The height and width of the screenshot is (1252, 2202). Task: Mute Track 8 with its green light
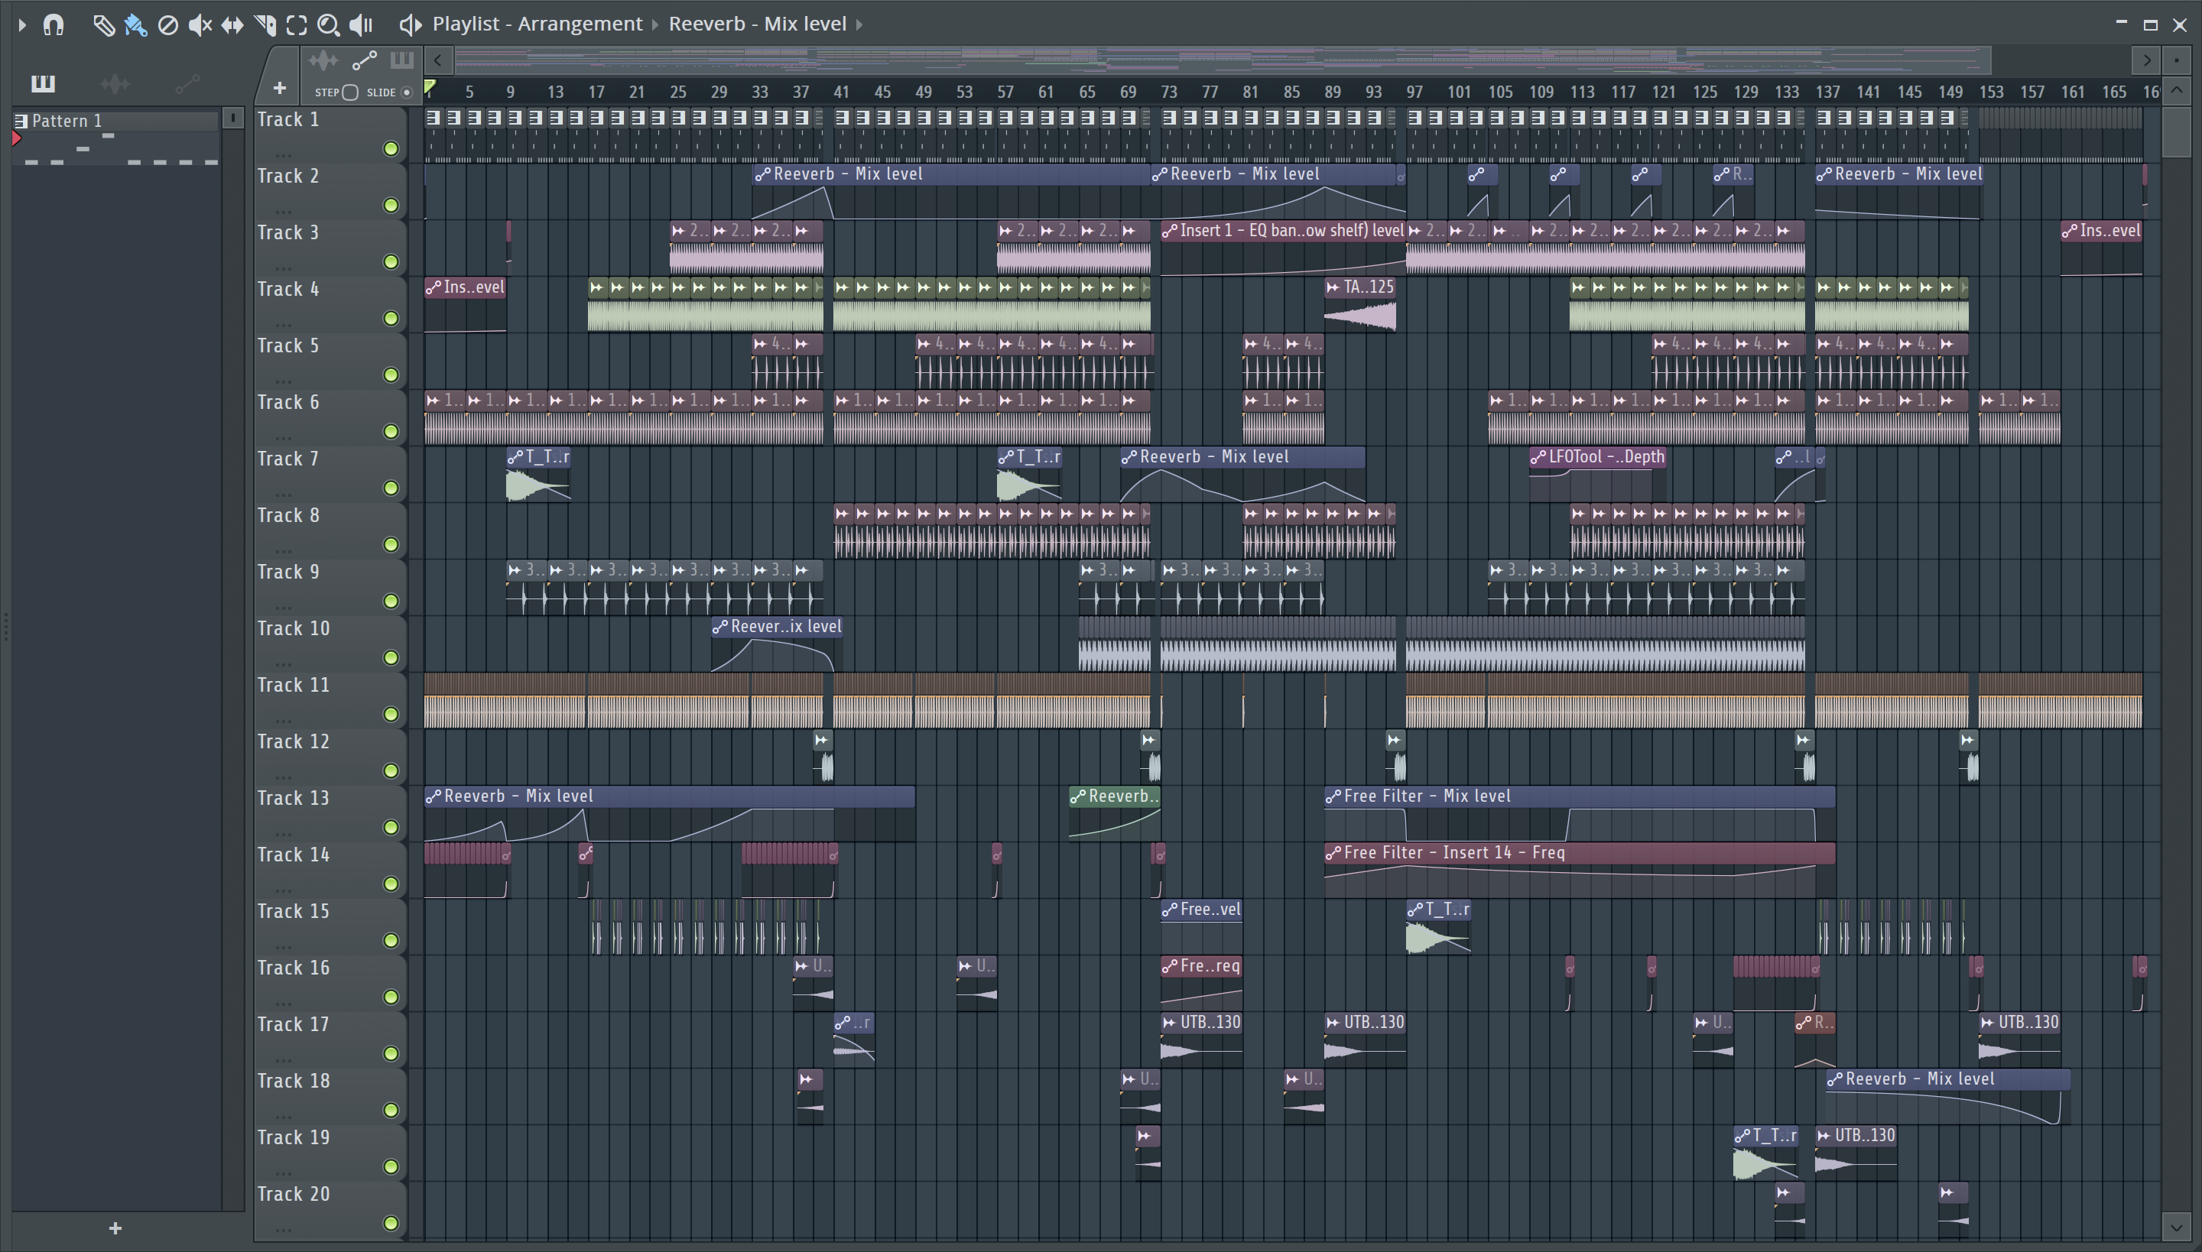[391, 545]
